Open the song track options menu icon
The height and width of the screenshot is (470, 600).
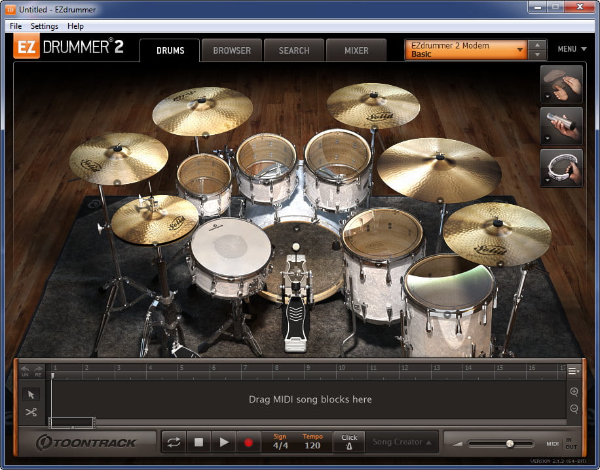574,371
